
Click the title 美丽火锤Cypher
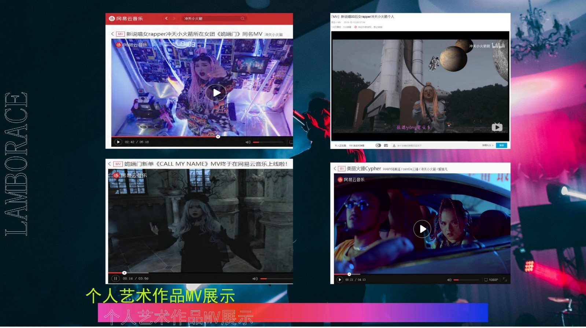pos(364,169)
